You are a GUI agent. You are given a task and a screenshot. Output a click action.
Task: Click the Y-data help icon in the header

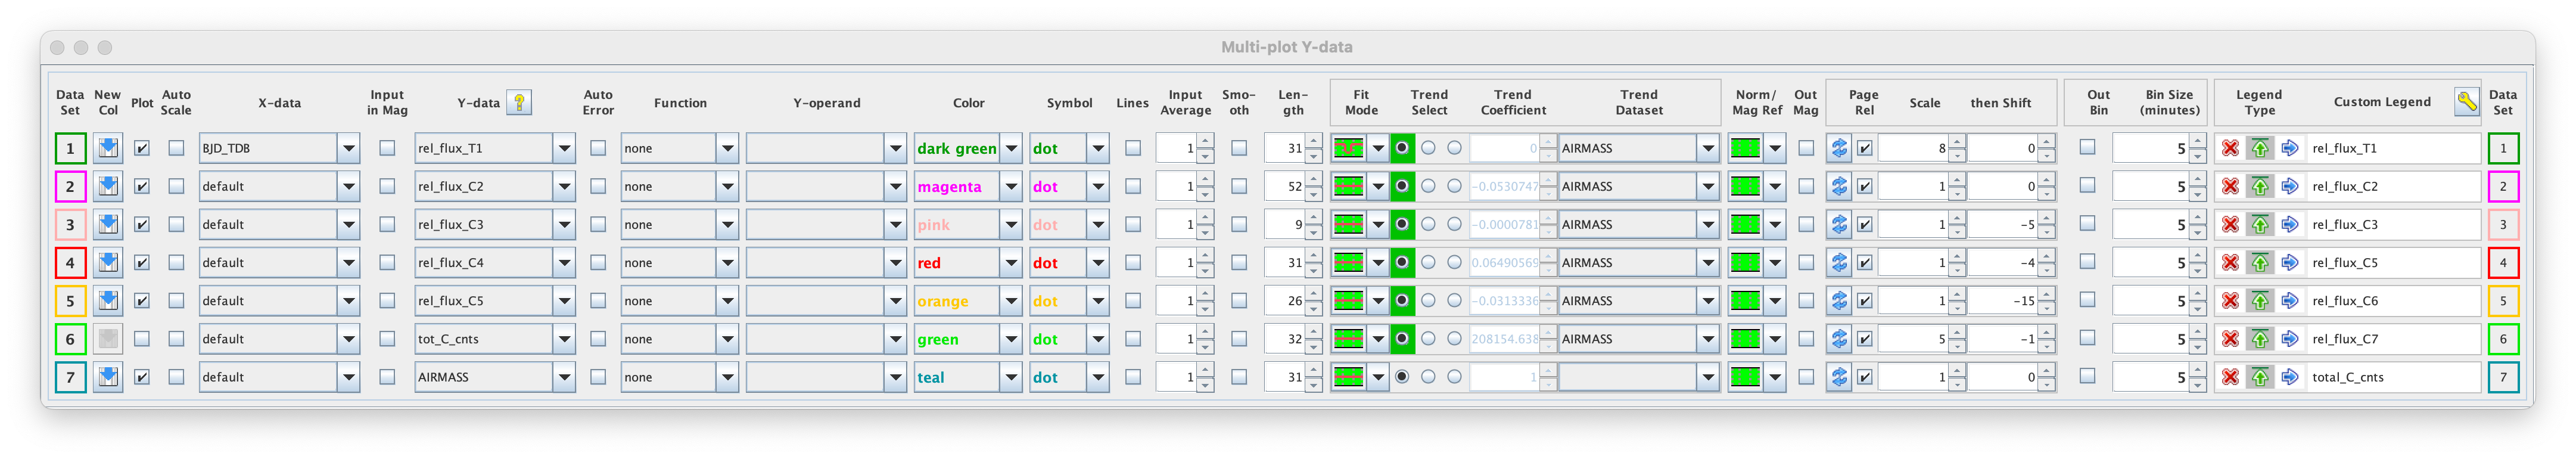tap(518, 102)
